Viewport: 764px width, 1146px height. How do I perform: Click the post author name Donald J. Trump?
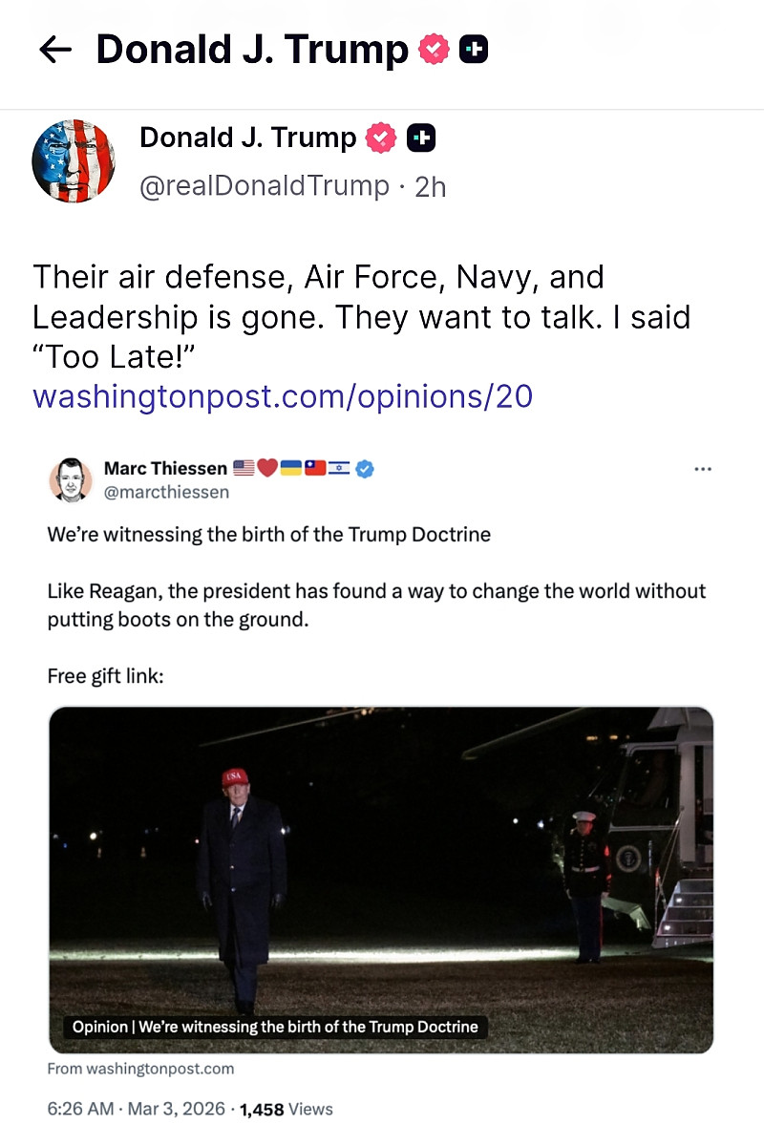(247, 138)
